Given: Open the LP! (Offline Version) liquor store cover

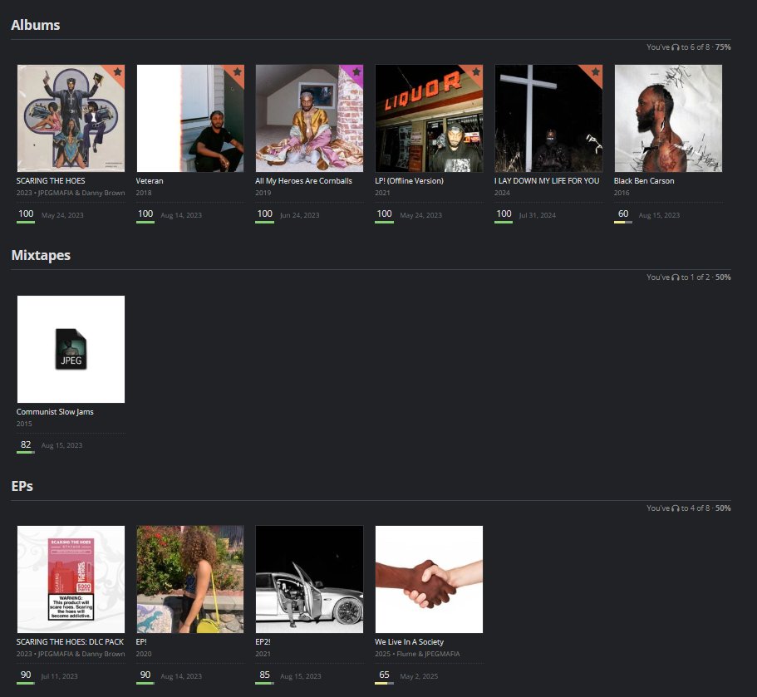Looking at the screenshot, I should click(x=430, y=118).
